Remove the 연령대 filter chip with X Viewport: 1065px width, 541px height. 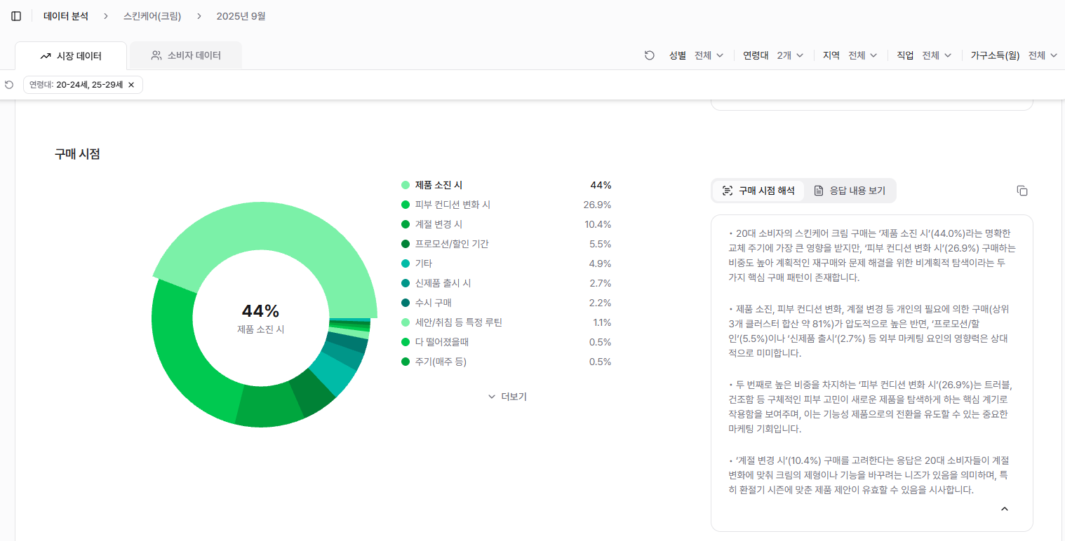pyautogui.click(x=130, y=84)
